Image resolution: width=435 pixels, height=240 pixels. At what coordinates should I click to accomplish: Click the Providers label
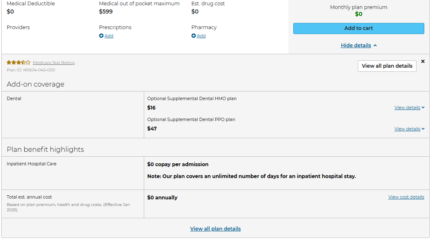[x=18, y=27]
